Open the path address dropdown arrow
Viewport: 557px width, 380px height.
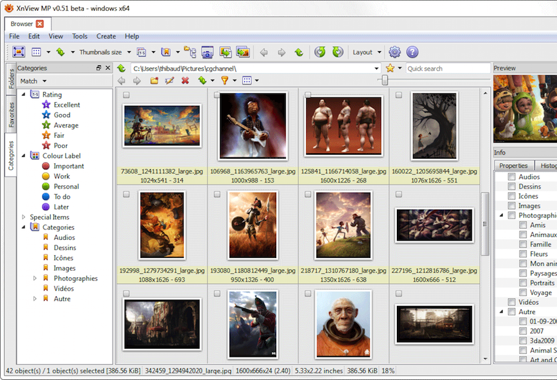(x=376, y=68)
